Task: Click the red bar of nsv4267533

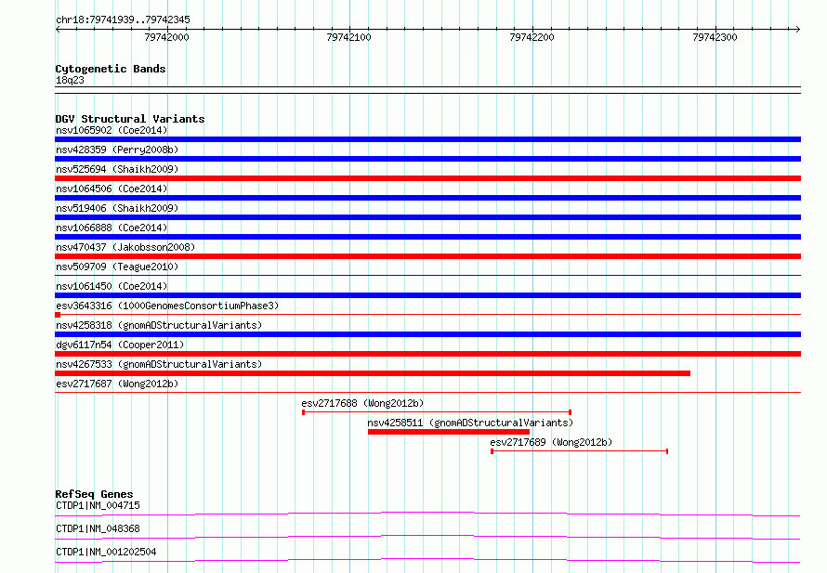Action: (373, 373)
